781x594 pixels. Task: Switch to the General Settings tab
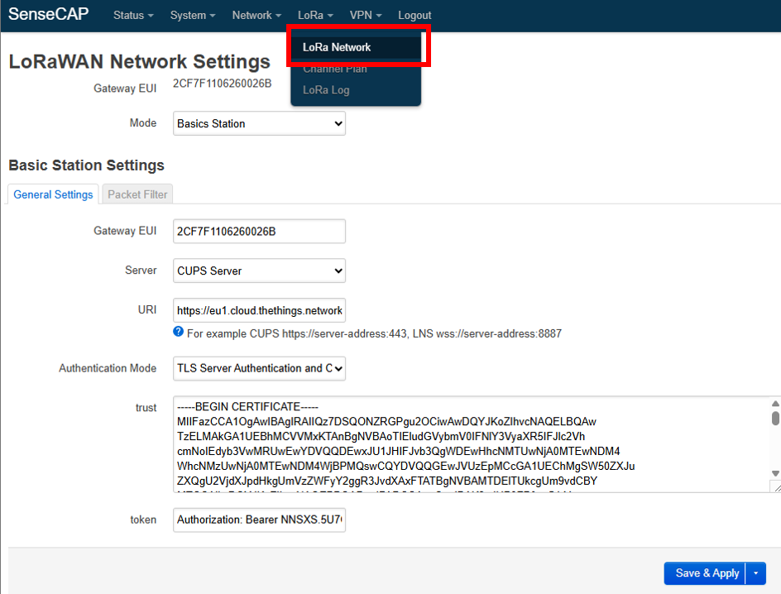[x=52, y=194]
